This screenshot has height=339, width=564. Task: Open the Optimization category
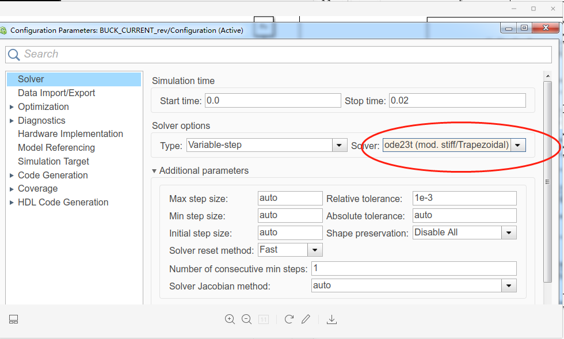[44, 107]
